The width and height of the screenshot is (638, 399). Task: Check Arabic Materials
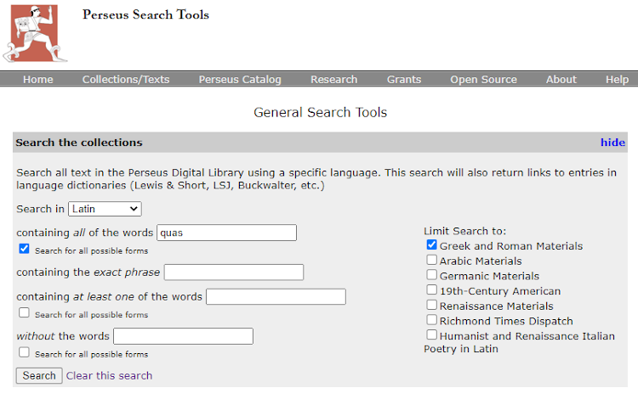[431, 260]
